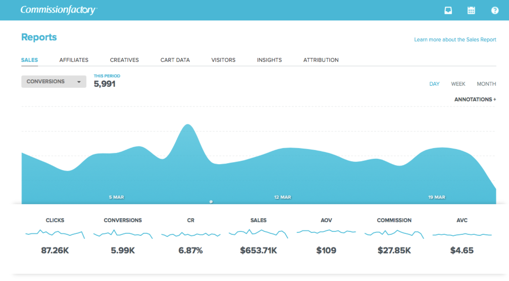This screenshot has height=281, width=509.
Task: Click the Clicks sparkline card
Action: click(x=55, y=236)
